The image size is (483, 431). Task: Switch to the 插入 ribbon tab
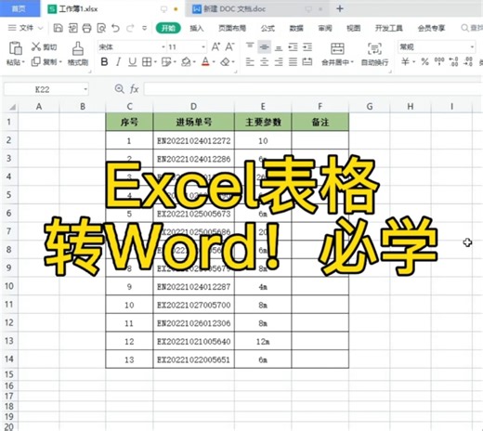coord(197,28)
